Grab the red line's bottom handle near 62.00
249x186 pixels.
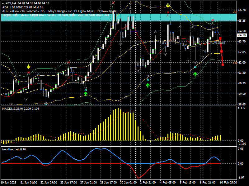coord(223,64)
